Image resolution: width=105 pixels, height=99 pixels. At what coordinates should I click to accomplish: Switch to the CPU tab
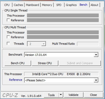pyautogui.click(x=7, y=5)
